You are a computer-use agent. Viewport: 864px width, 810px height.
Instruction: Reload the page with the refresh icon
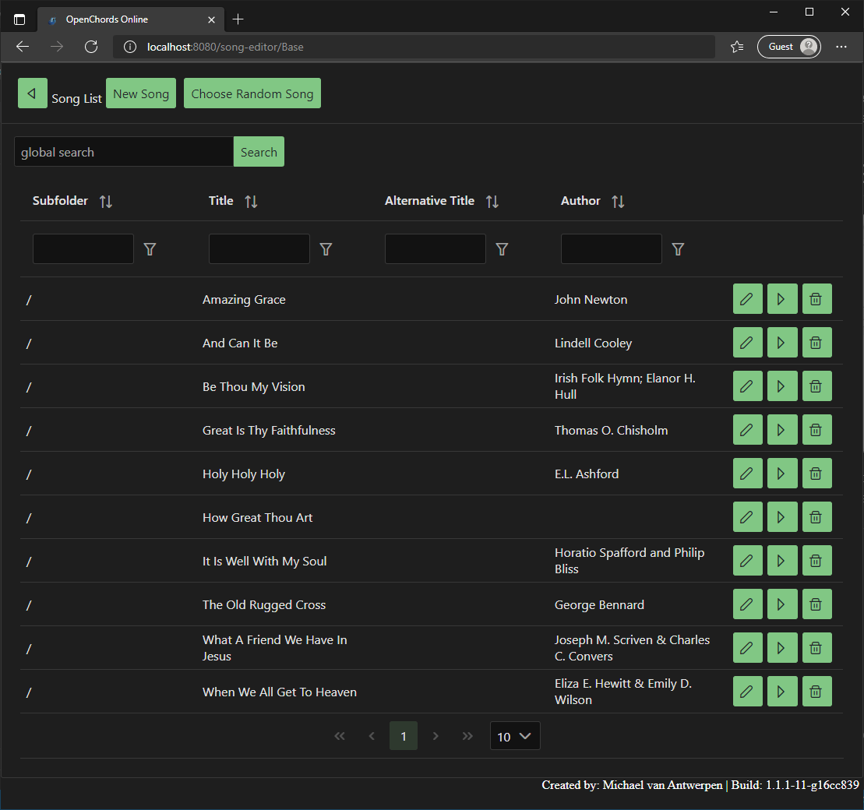coord(91,47)
